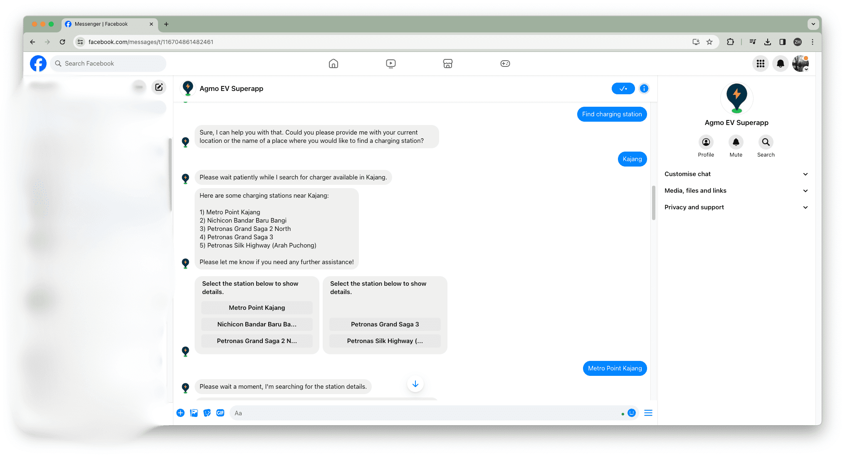Select the Petronas Grand Saga 2 N... button
This screenshot has width=845, height=456.
click(x=257, y=341)
